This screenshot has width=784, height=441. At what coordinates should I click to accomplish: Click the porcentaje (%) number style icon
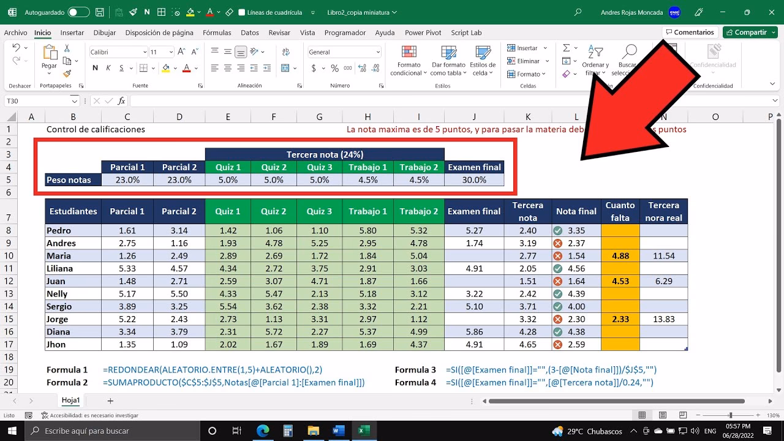(x=334, y=69)
